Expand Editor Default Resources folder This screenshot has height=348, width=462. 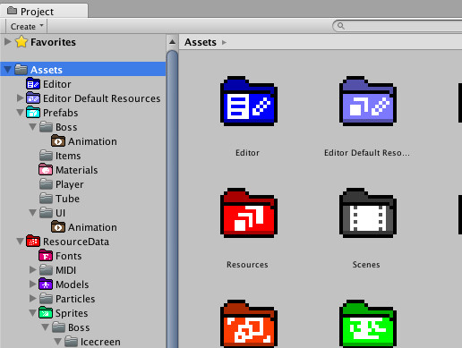pos(21,98)
